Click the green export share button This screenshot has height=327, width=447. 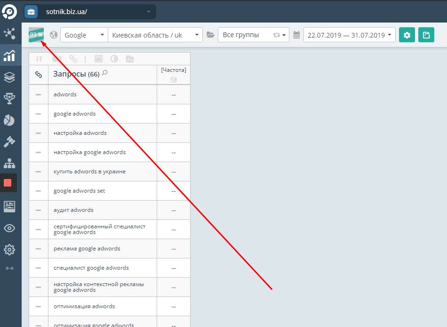click(426, 35)
